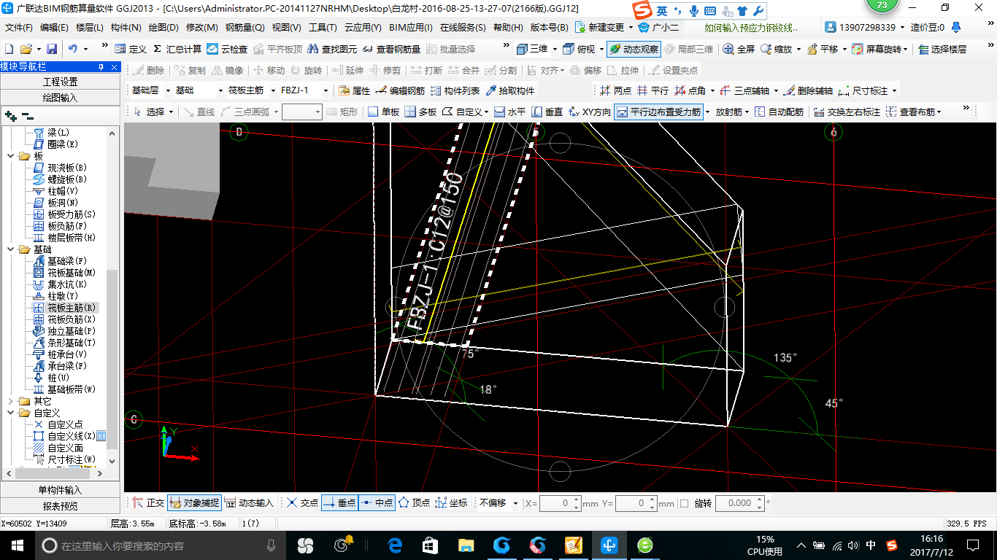The width and height of the screenshot is (997, 560).
Task: Open 构件列表 component list
Action: tap(455, 90)
